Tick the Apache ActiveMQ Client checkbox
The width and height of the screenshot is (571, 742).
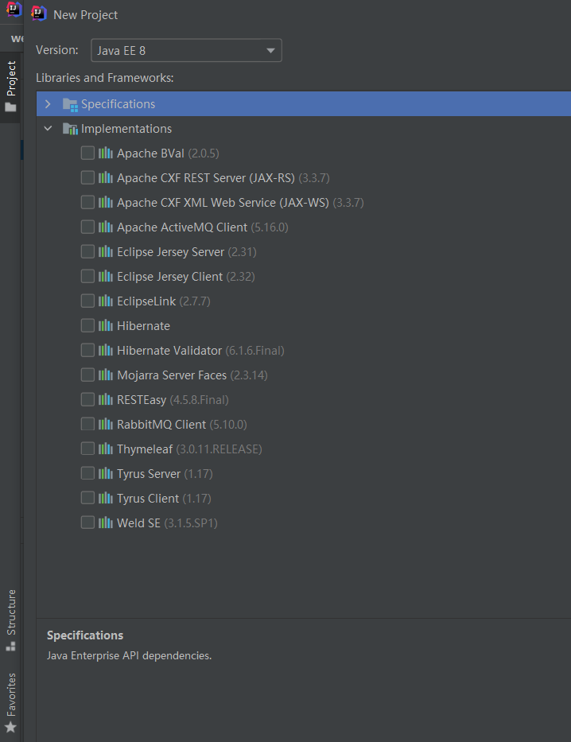(x=87, y=227)
